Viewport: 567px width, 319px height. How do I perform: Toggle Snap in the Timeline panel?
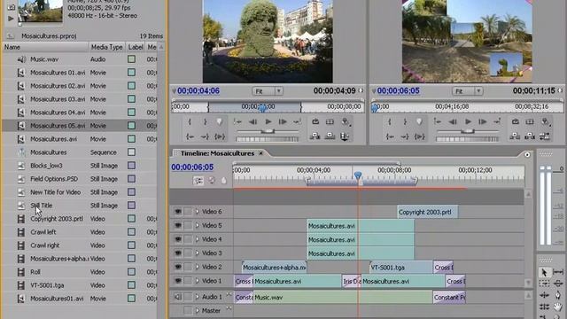(198, 181)
